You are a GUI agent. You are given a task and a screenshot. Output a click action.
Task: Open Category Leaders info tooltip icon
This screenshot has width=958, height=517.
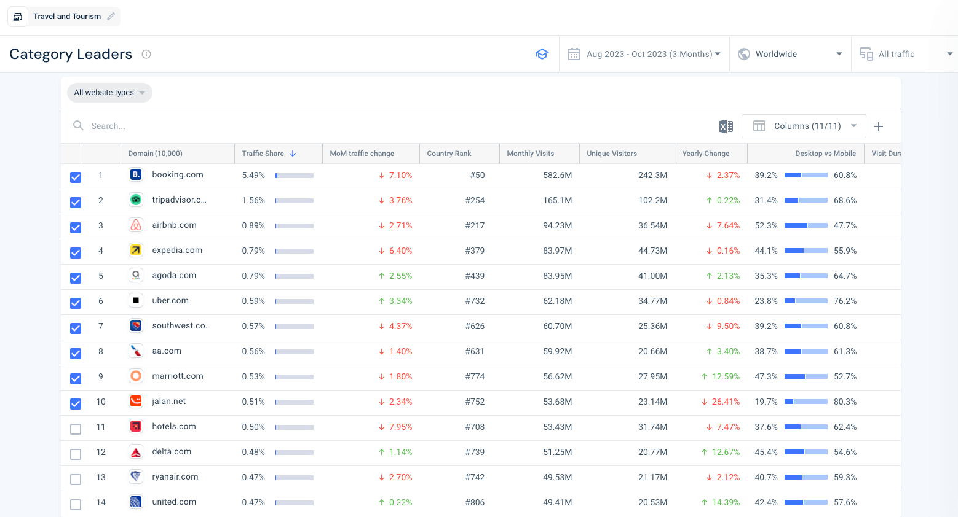pos(146,54)
